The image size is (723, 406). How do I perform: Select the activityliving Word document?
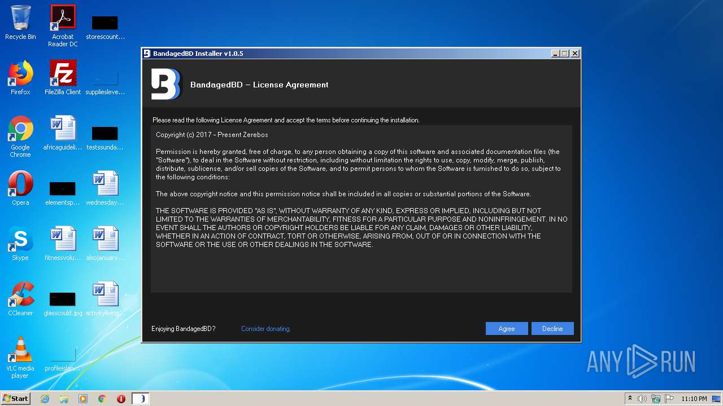click(105, 299)
